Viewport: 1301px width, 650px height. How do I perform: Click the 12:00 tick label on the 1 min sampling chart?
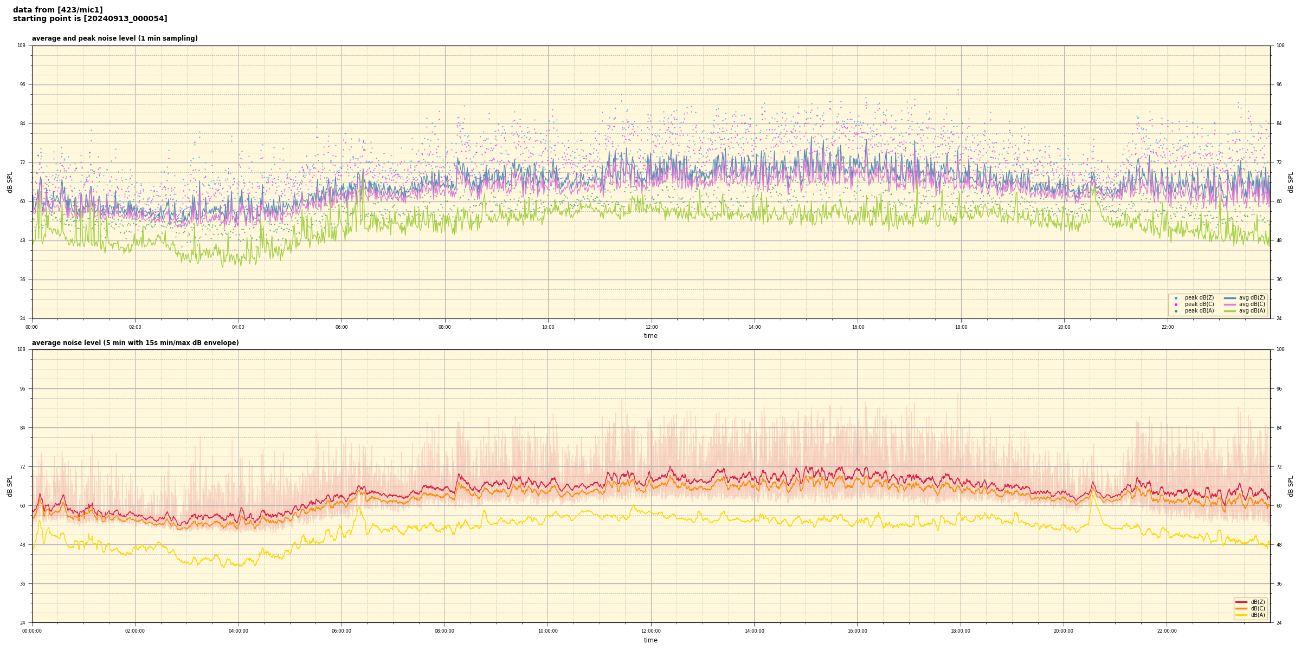click(651, 327)
